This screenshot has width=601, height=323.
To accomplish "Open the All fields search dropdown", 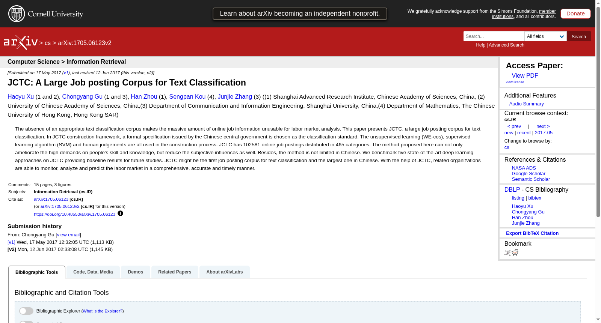I will (x=545, y=36).
